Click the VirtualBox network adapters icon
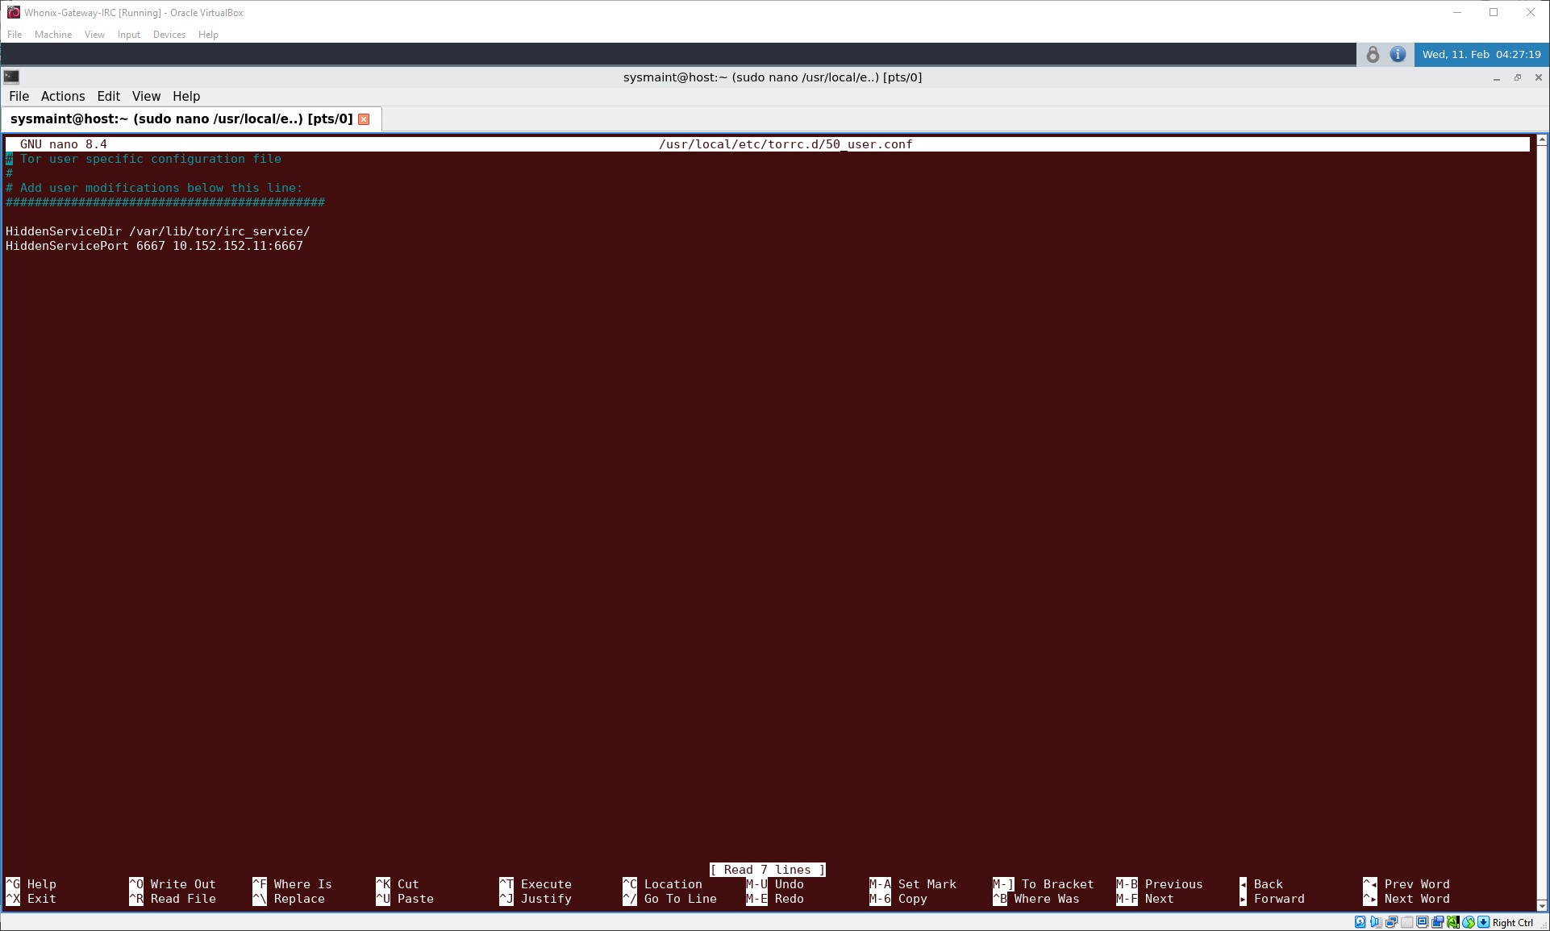Viewport: 1550px width, 931px height. coord(1391,922)
